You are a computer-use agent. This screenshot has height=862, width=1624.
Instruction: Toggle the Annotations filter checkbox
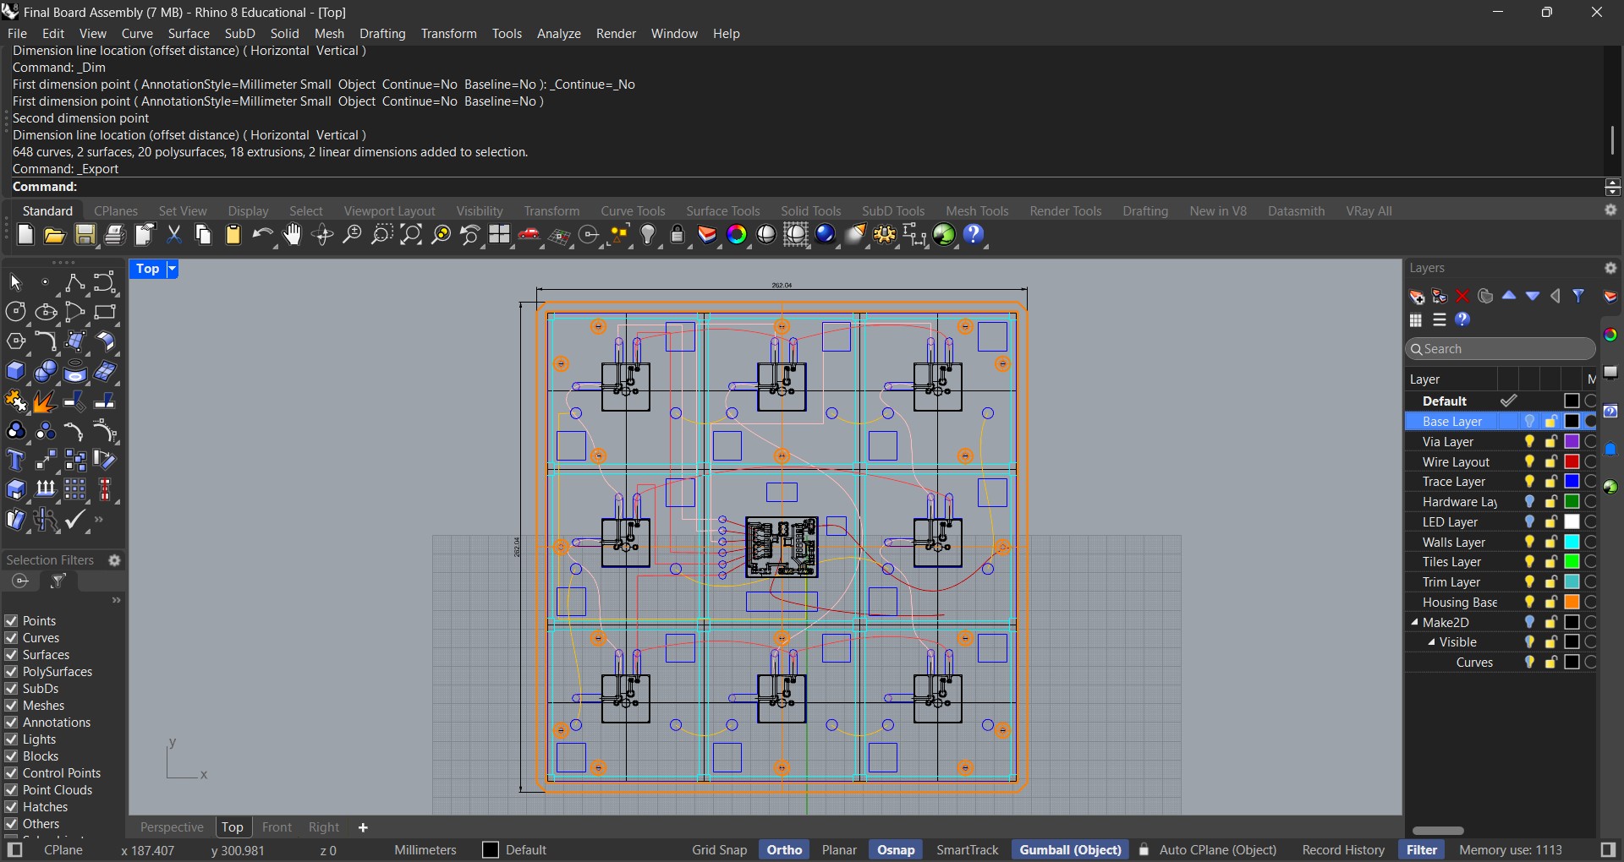pyautogui.click(x=11, y=722)
